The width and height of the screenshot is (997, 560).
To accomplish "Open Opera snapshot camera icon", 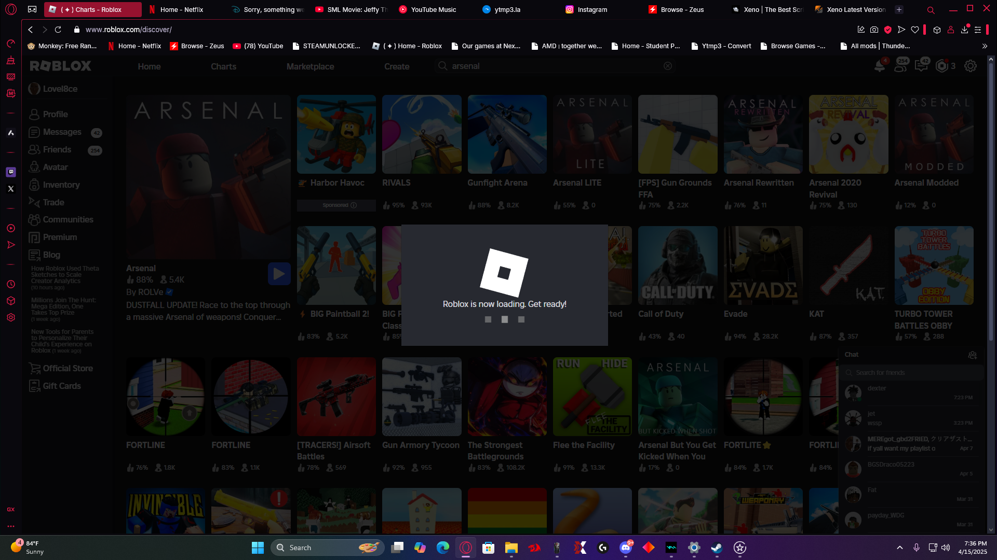I will [x=874, y=30].
